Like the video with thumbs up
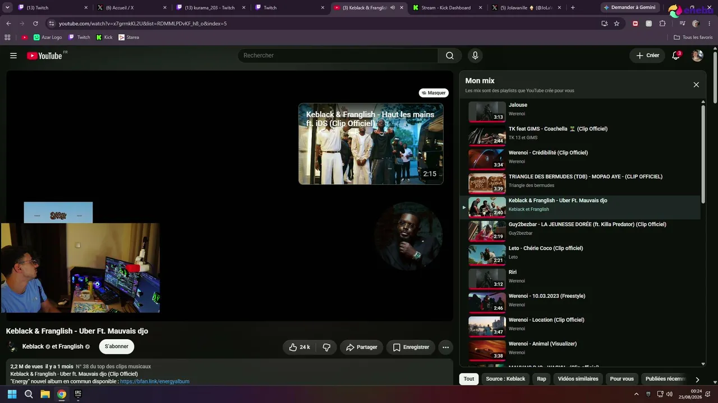This screenshot has height=403, width=718. click(300, 347)
